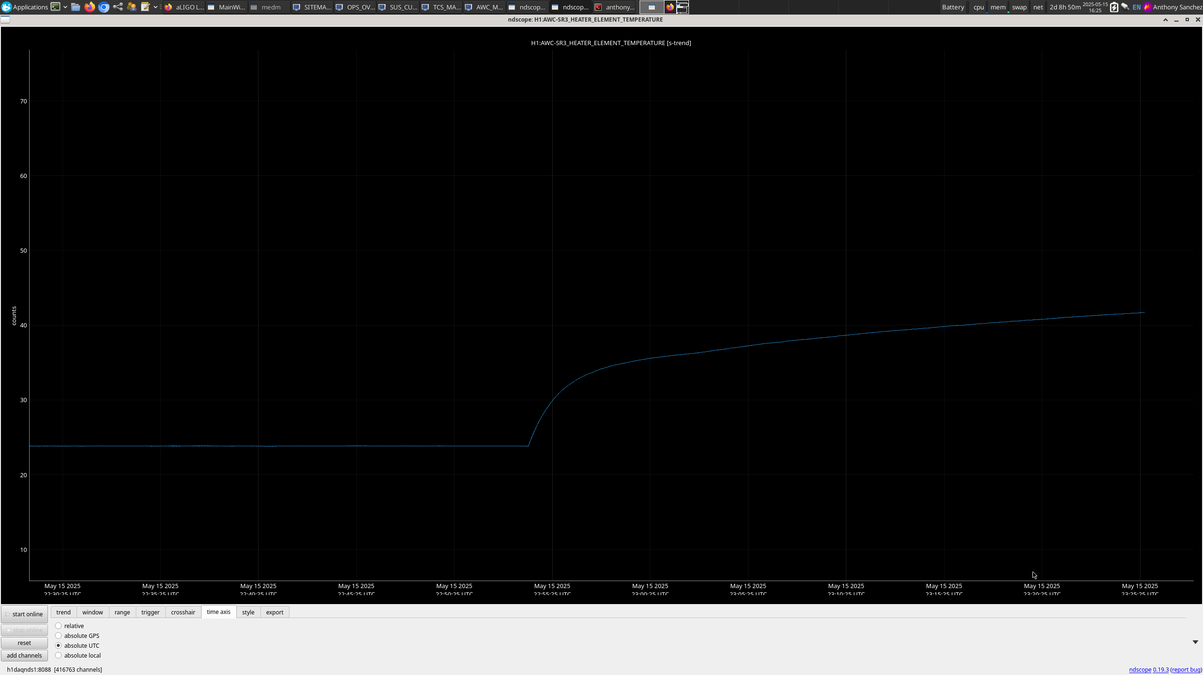Click the blue temperature trace where it ends

click(x=1143, y=313)
